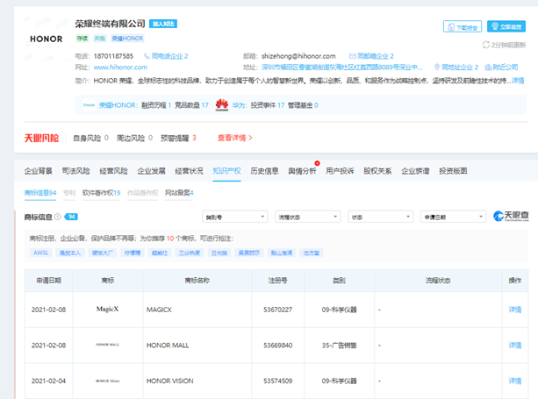Click the 天眼风险 logo
The image size is (538, 399).
click(41, 138)
